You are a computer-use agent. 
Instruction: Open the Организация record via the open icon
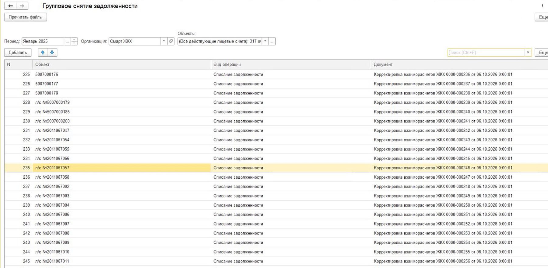tap(171, 41)
